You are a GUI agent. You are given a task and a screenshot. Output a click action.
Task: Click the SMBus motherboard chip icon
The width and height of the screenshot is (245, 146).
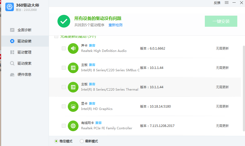click(x=73, y=68)
